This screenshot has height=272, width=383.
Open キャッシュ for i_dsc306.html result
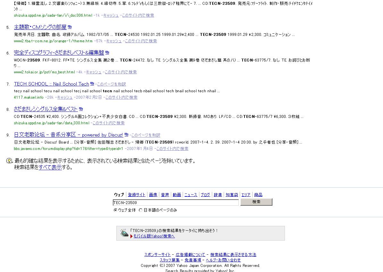(111, 15)
